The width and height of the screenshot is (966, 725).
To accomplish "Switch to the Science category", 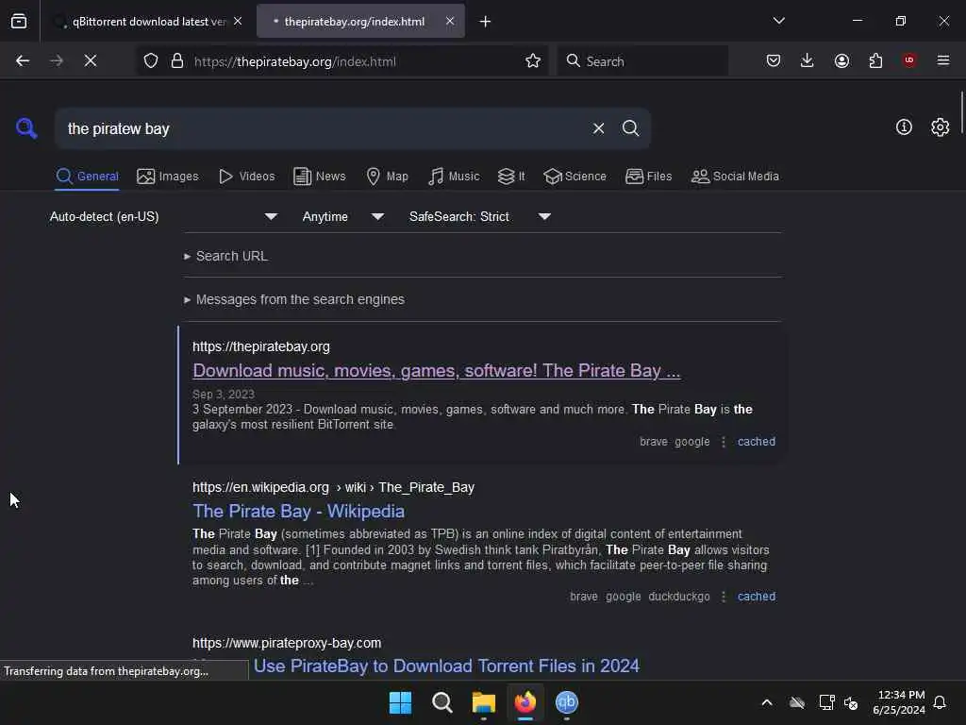I will point(575,177).
